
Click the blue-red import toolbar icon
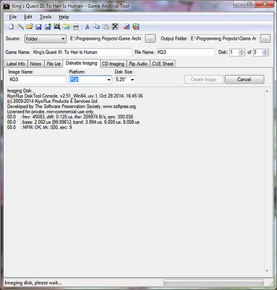[x=127, y=27]
